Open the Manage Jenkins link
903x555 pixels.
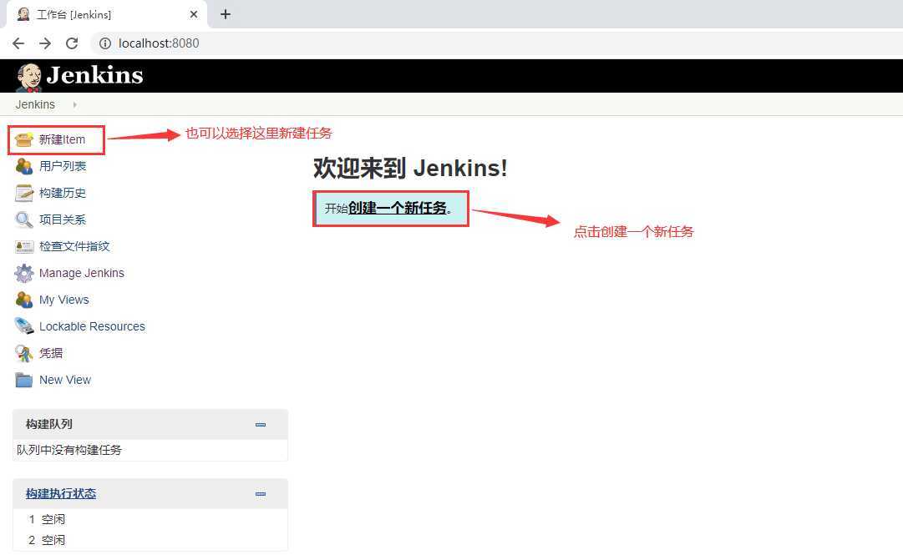pyautogui.click(x=82, y=273)
